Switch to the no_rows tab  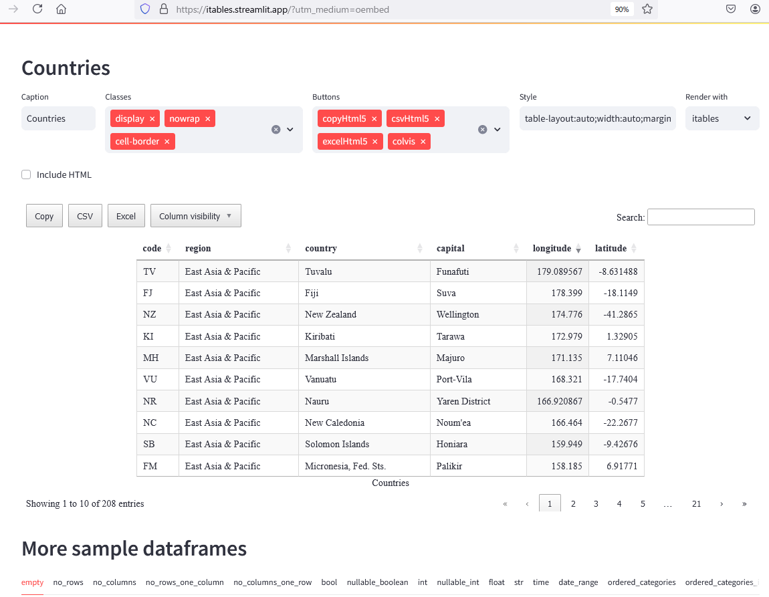point(68,582)
